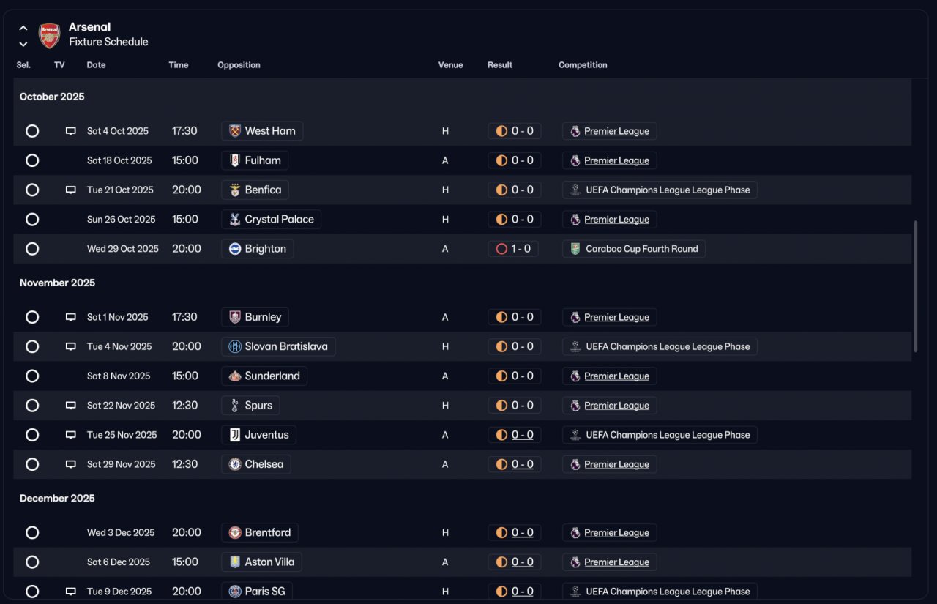Click the date Sat 22 Nov 2025
The width and height of the screenshot is (937, 604).
tap(121, 406)
